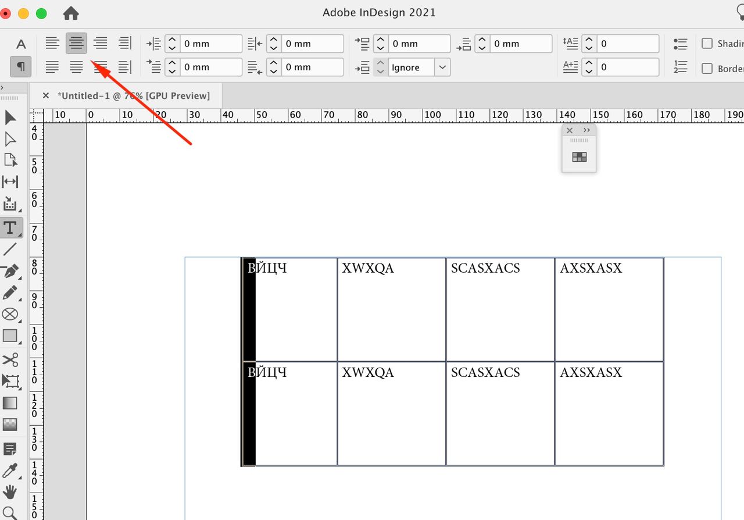Switch to Paragraph Formatting Controls
This screenshot has width=744, height=520.
[x=21, y=67]
